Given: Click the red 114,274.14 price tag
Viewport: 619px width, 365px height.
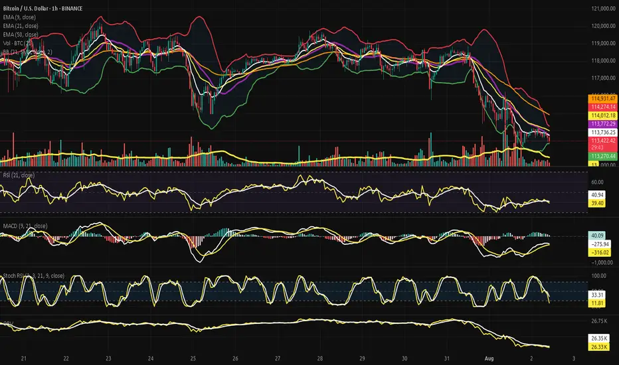Looking at the screenshot, I should [603, 107].
